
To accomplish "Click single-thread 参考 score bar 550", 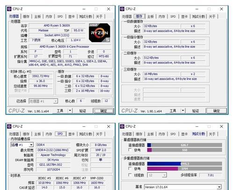I will tap(184, 150).
